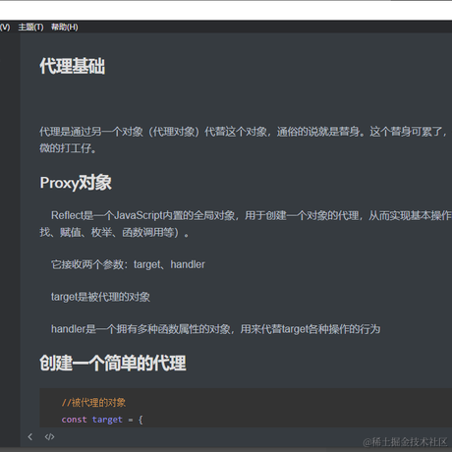Click the paragraph starting with 代理是通过另一个对象

(244, 132)
